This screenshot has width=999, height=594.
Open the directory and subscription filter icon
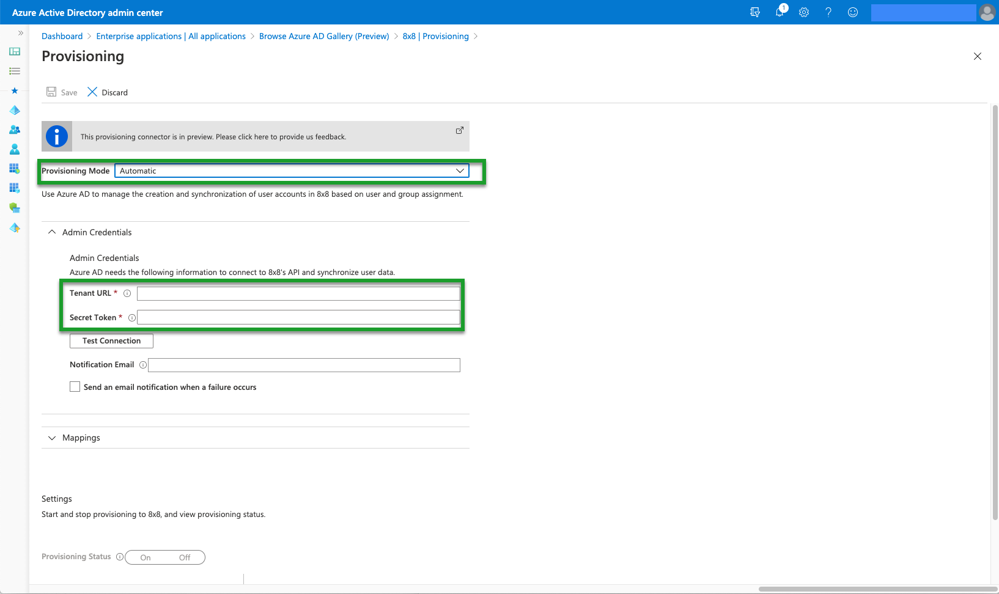coord(755,12)
